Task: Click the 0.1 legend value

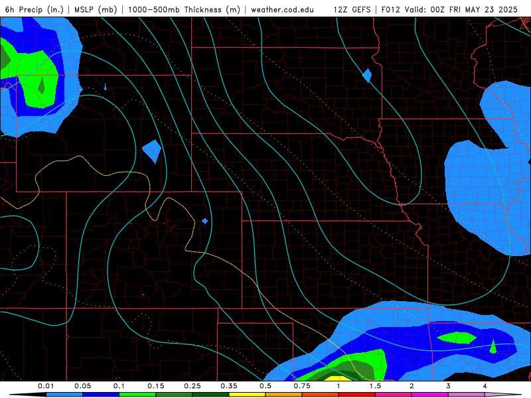Action: [x=119, y=386]
